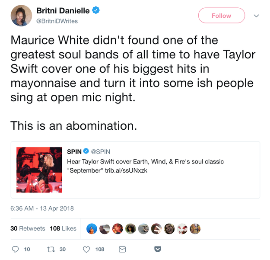The image size is (270, 260).
Task: Click the last liker avatar in row
Action: coord(195,228)
